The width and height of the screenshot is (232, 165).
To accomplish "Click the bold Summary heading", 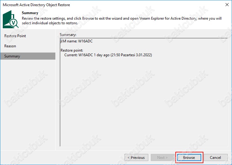I will [30, 13].
